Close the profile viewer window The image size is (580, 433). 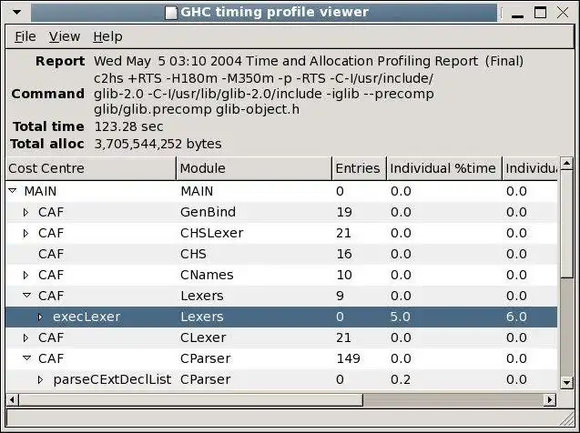563,13
